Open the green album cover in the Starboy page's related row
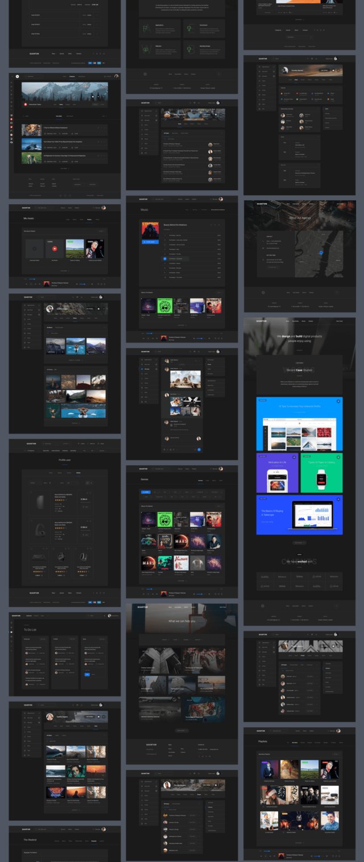This screenshot has width=364, height=862. click(x=165, y=306)
